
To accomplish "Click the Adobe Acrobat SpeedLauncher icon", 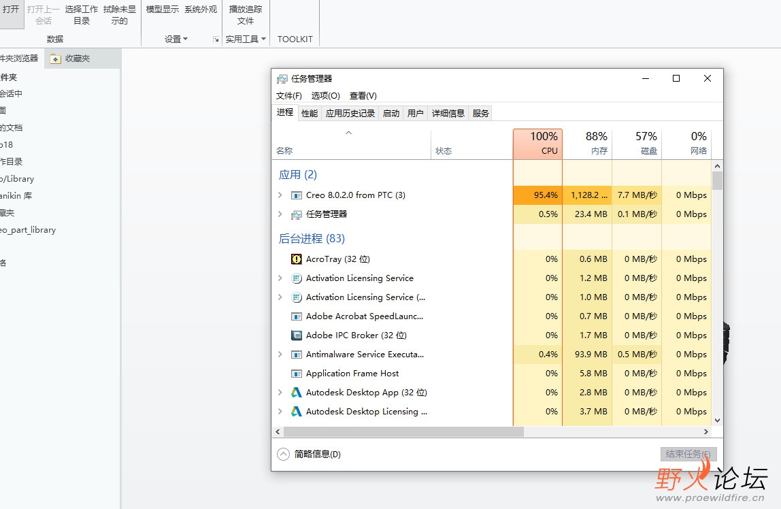I will [x=297, y=316].
